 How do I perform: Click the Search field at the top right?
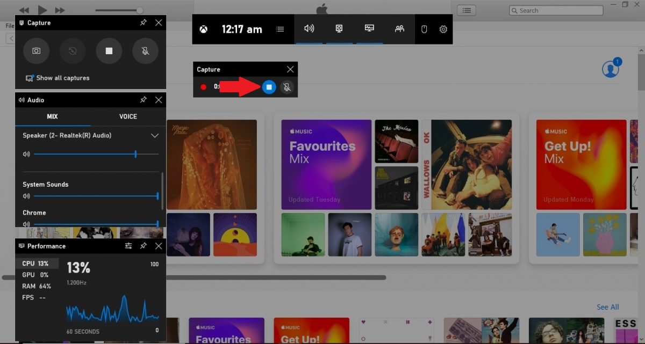tap(556, 10)
